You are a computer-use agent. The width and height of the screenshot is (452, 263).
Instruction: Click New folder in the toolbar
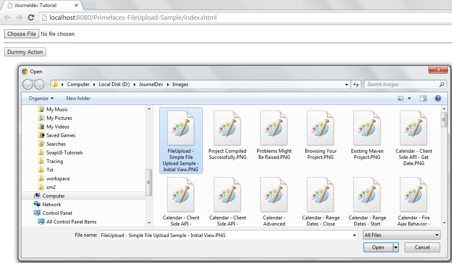(x=78, y=98)
